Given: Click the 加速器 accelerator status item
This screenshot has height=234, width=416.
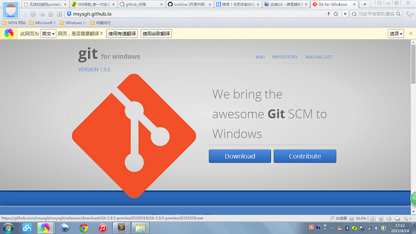Looking at the screenshot, I should pos(338,219).
